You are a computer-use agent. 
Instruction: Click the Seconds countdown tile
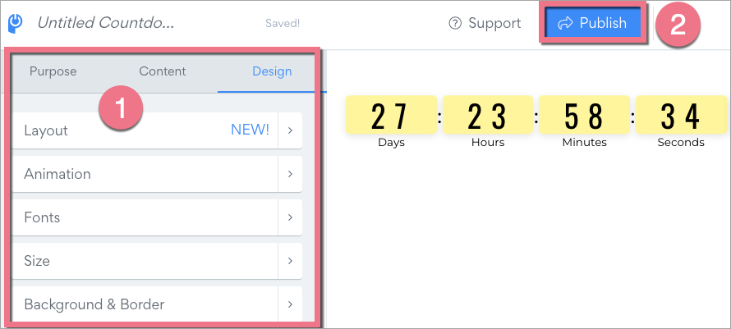[x=681, y=115]
